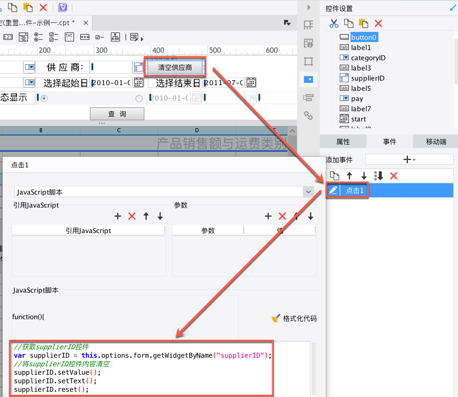Select categoryID in the widget tree
This screenshot has width=458, height=397.
368,58
